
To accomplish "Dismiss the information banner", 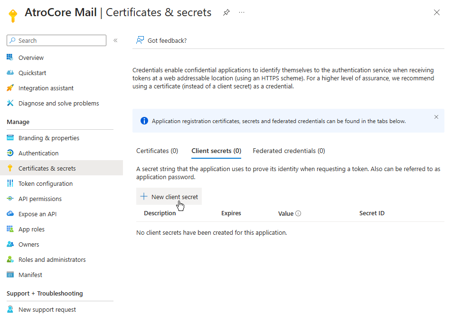I will click(x=436, y=117).
